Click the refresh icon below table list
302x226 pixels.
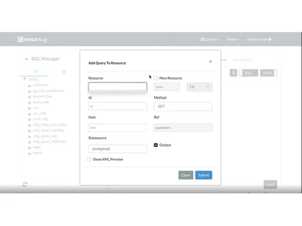pos(25,184)
